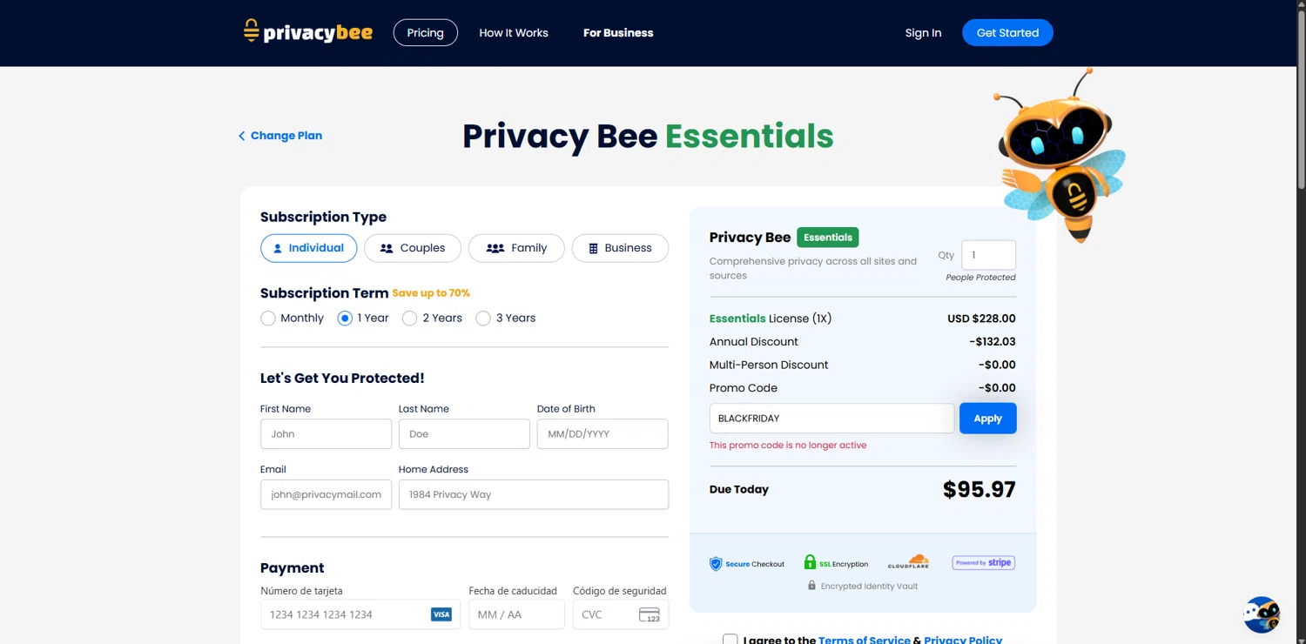Image resolution: width=1306 pixels, height=644 pixels.
Task: Click the Get Started button
Action: tap(1007, 33)
